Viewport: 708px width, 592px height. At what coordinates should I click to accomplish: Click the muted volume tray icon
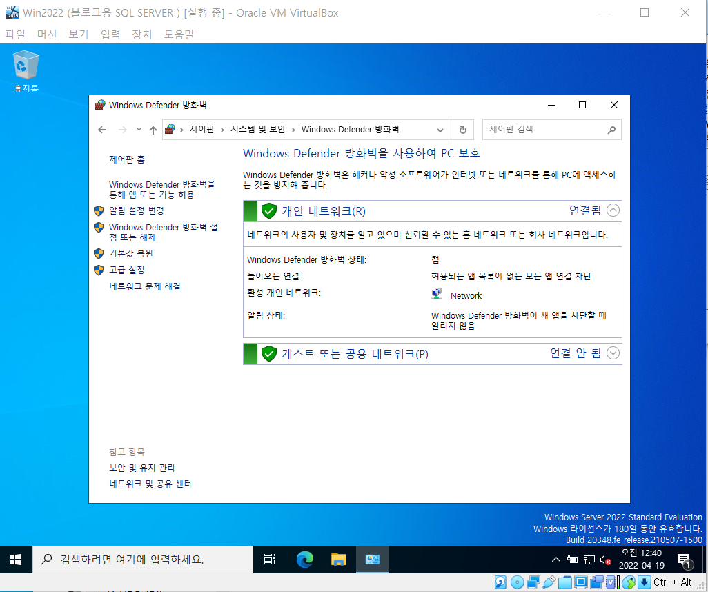coord(605,560)
